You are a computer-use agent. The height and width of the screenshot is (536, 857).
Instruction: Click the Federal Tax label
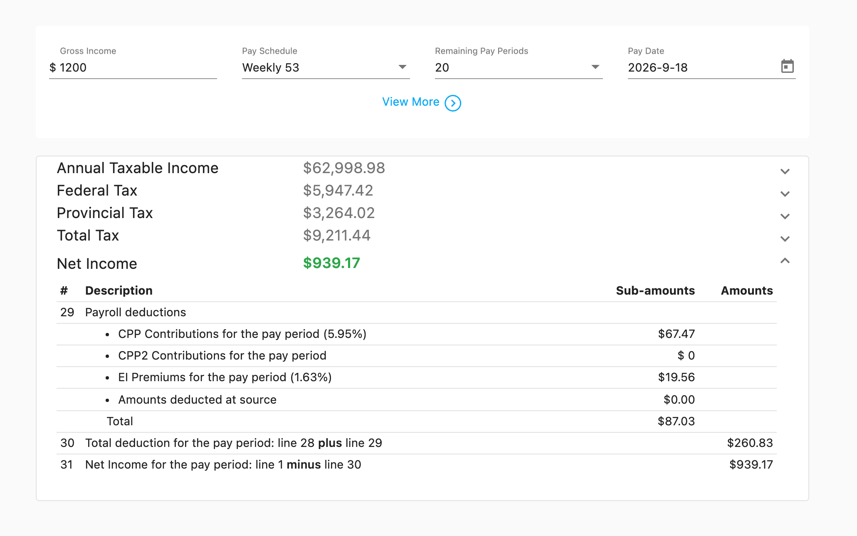[97, 191]
